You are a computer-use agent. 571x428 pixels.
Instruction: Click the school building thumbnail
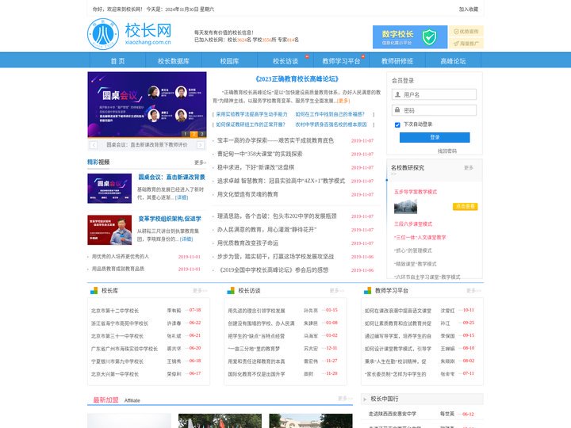405,207
